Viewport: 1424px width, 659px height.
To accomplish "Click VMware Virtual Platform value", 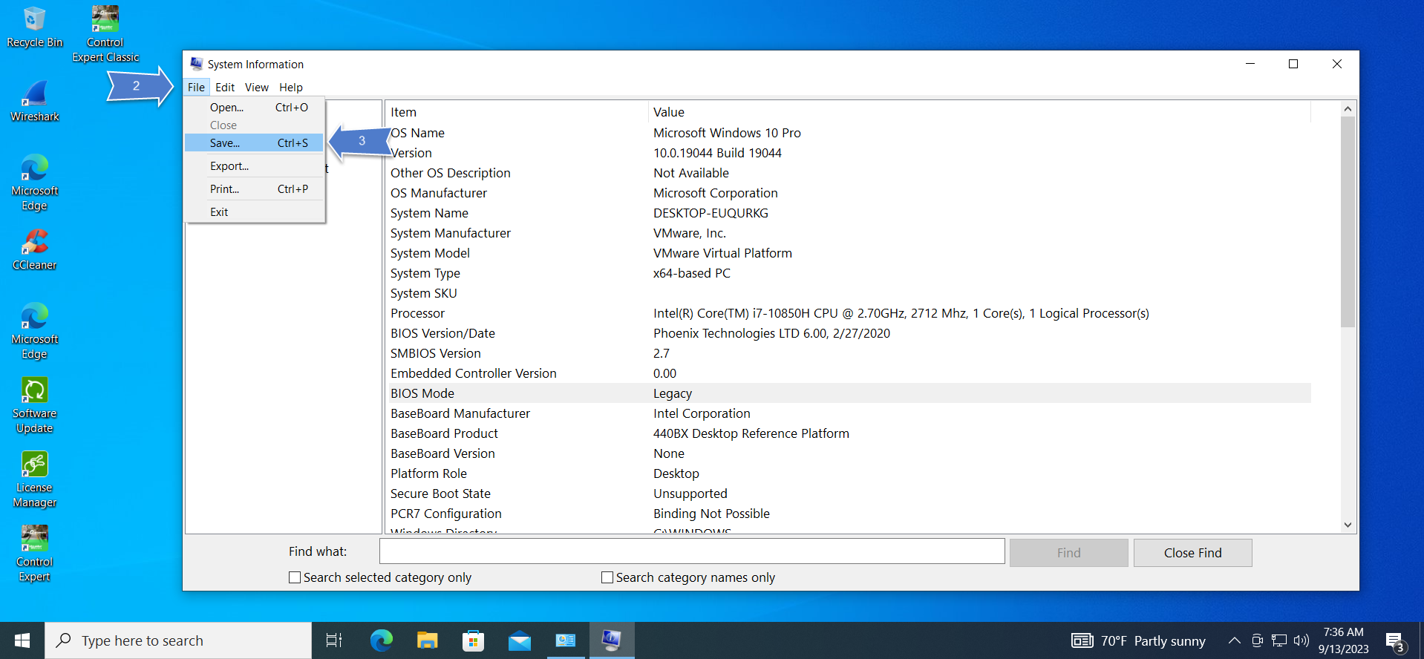I will click(x=722, y=253).
